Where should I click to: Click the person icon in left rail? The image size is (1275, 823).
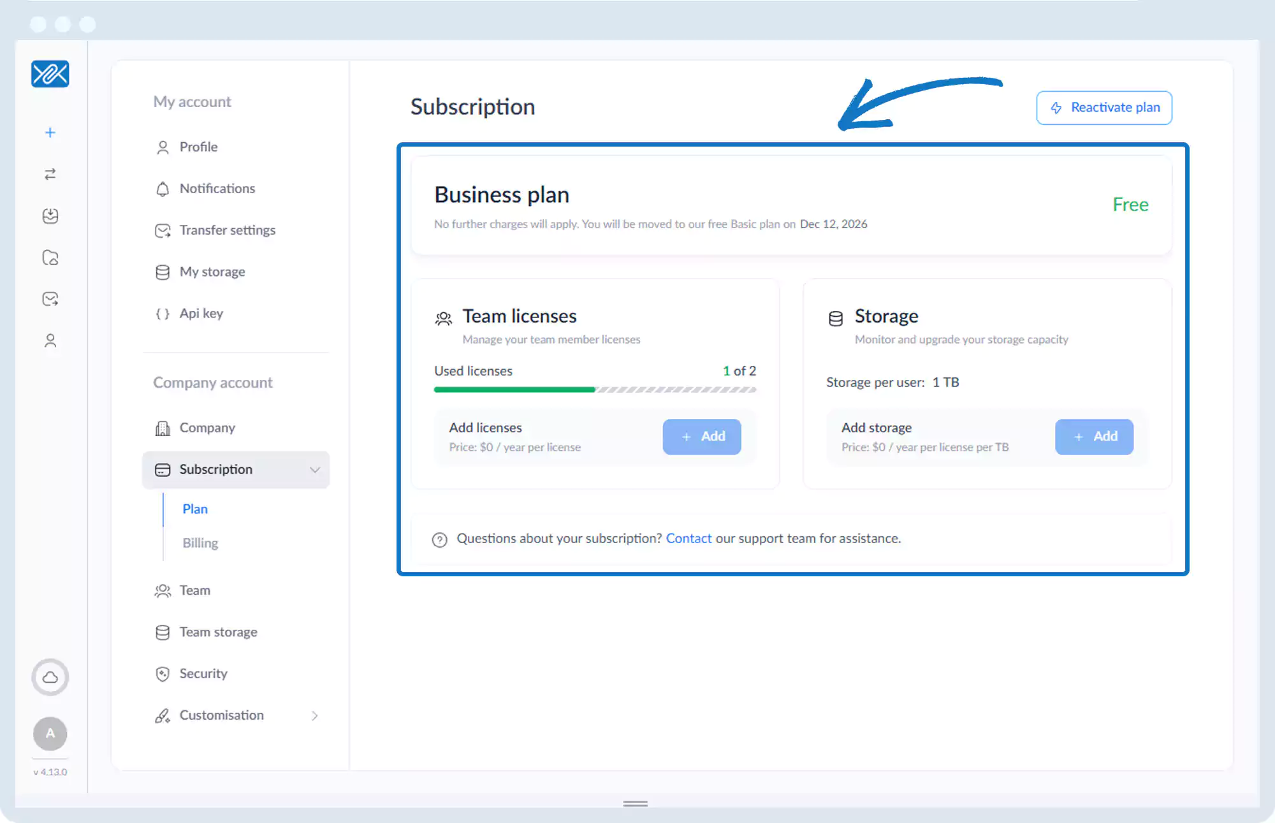pyautogui.click(x=50, y=341)
